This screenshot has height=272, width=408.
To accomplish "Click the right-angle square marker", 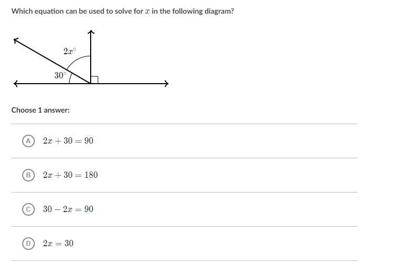I will 94,80.
